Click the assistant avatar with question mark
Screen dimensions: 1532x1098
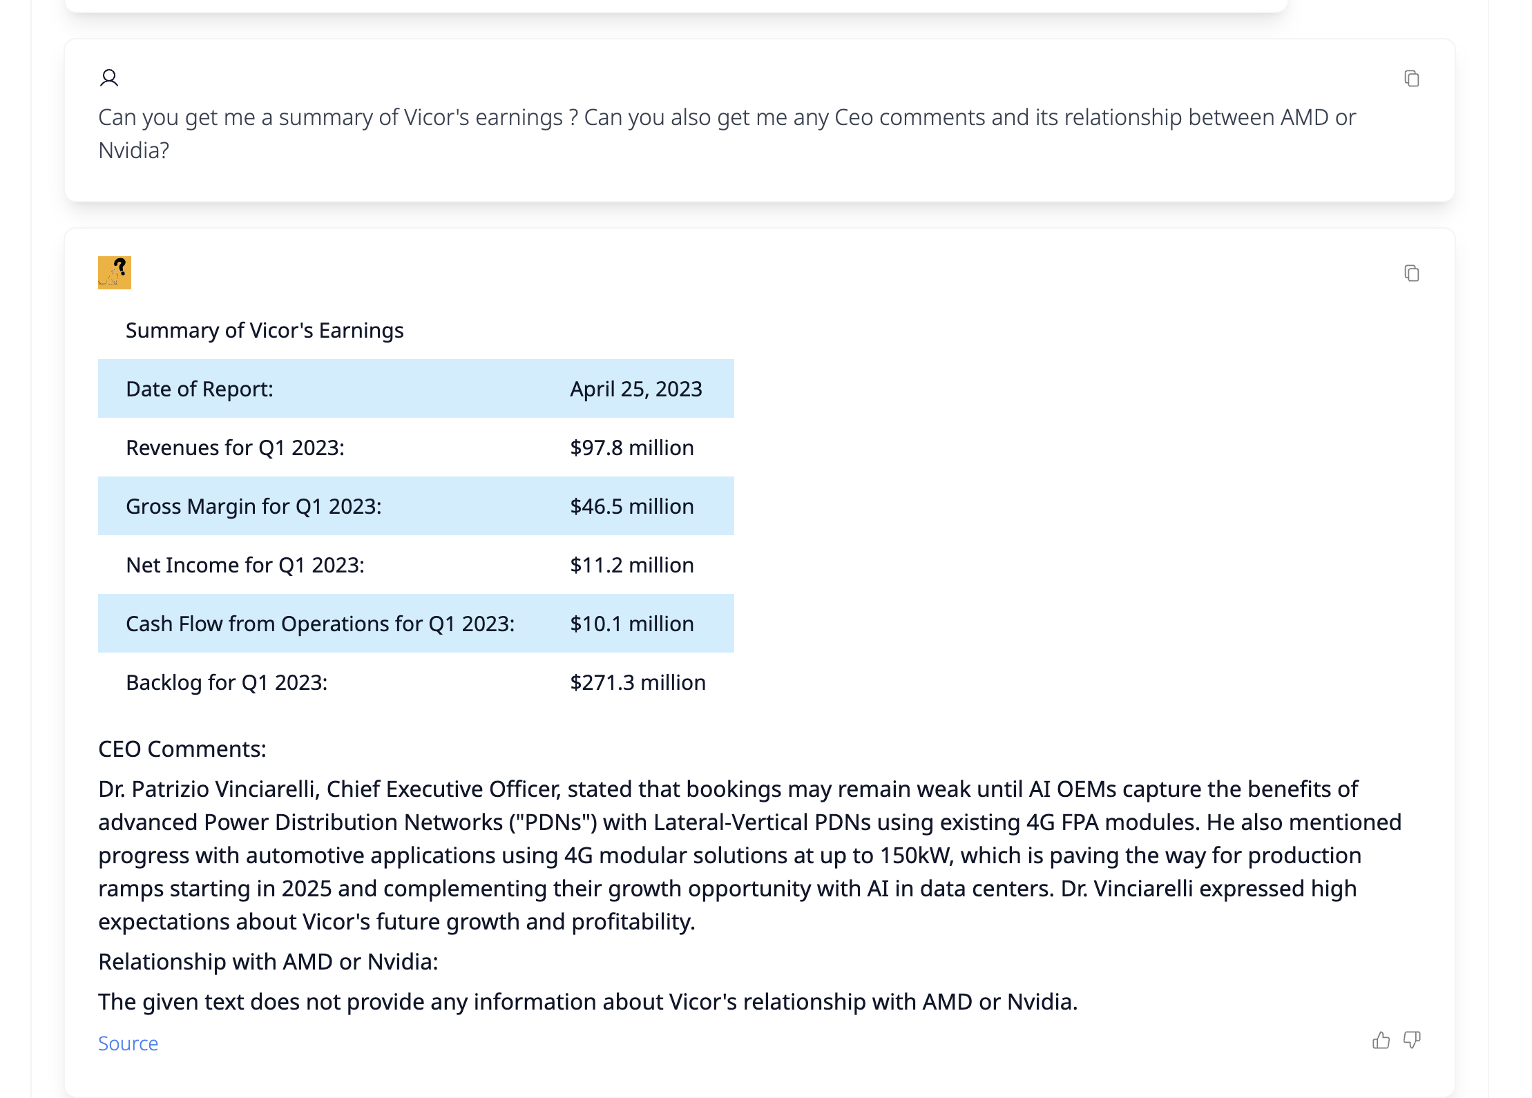115,273
